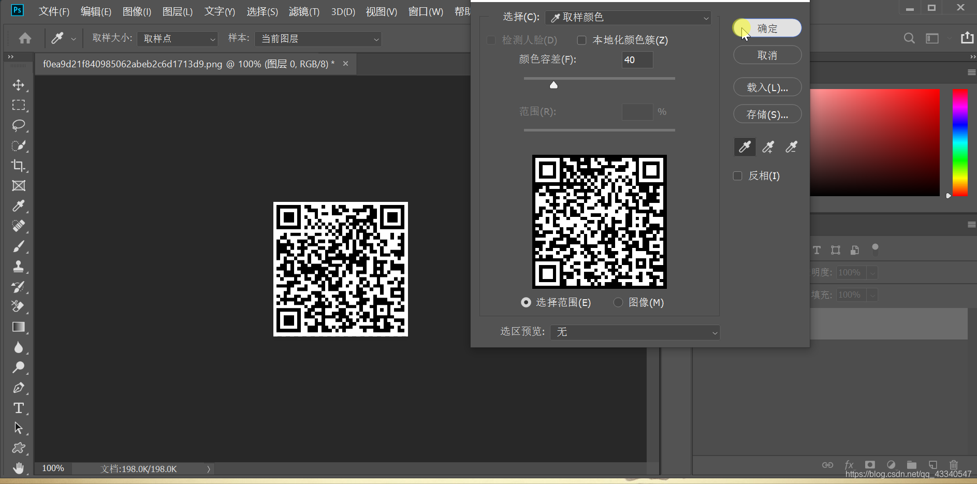Click the Fuzziness slider handle
Screen dimensions: 977x484
(553, 85)
